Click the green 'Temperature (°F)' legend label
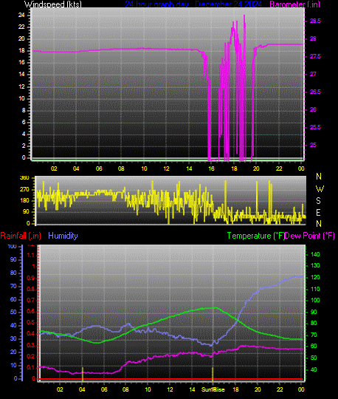The height and width of the screenshot is (399, 338). click(x=255, y=236)
